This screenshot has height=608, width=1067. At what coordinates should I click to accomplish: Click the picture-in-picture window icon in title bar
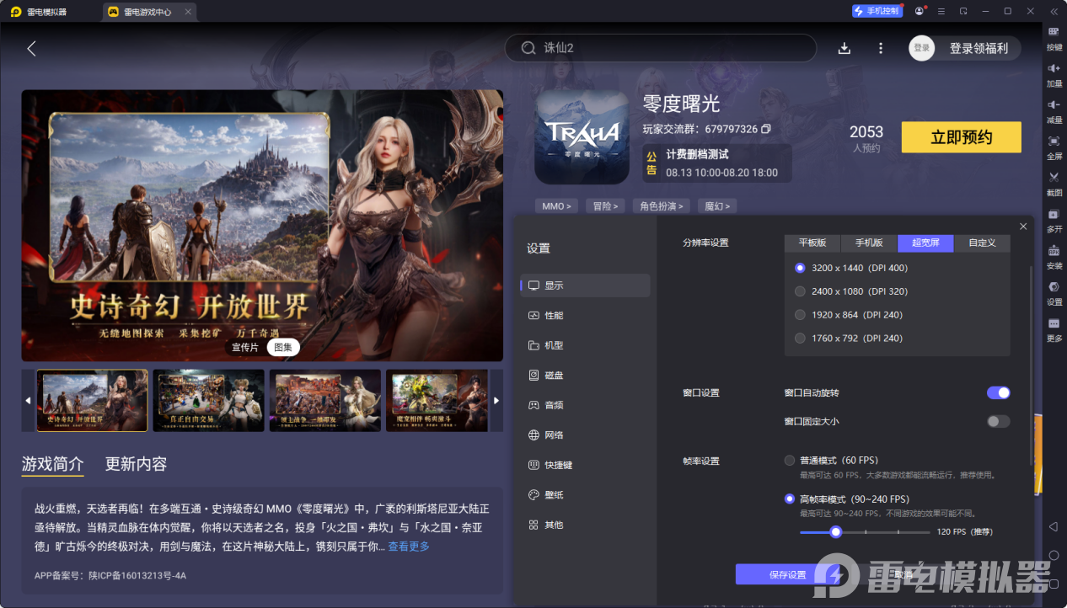[x=963, y=11]
